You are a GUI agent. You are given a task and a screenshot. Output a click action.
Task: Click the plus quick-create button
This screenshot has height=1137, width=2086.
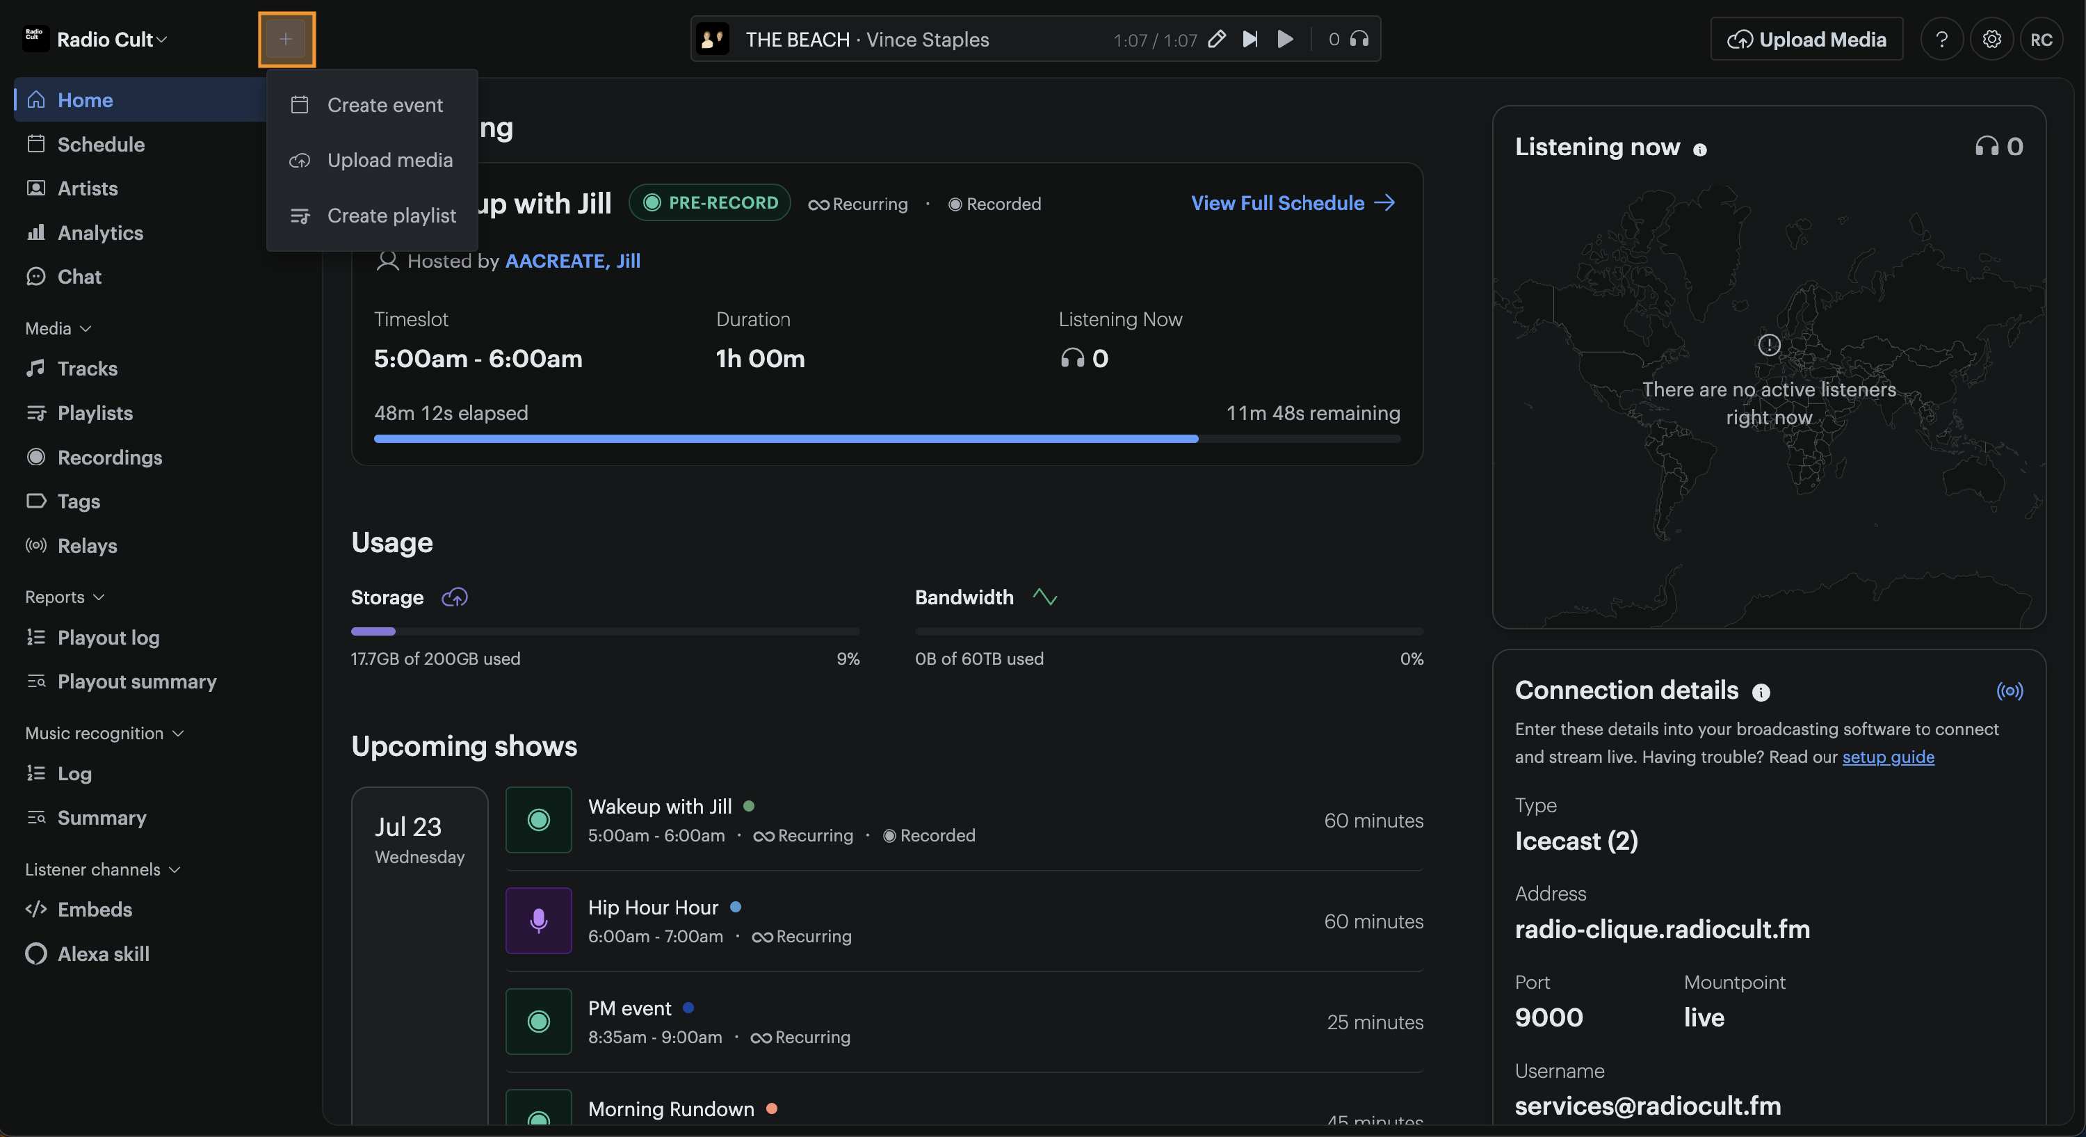tap(286, 39)
